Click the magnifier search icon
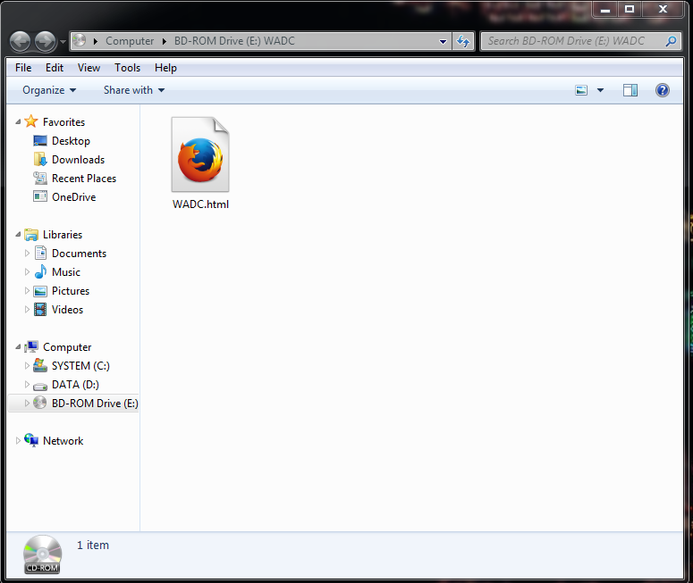The image size is (693, 583). [x=672, y=41]
